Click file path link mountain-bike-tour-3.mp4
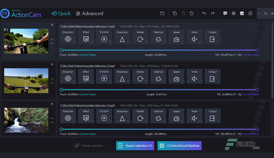The height and width of the screenshot is (158, 274). point(88,105)
